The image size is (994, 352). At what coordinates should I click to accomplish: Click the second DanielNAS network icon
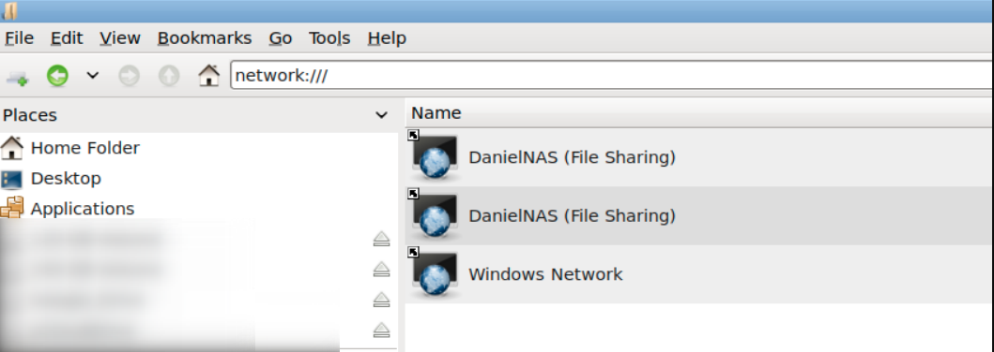pos(435,216)
